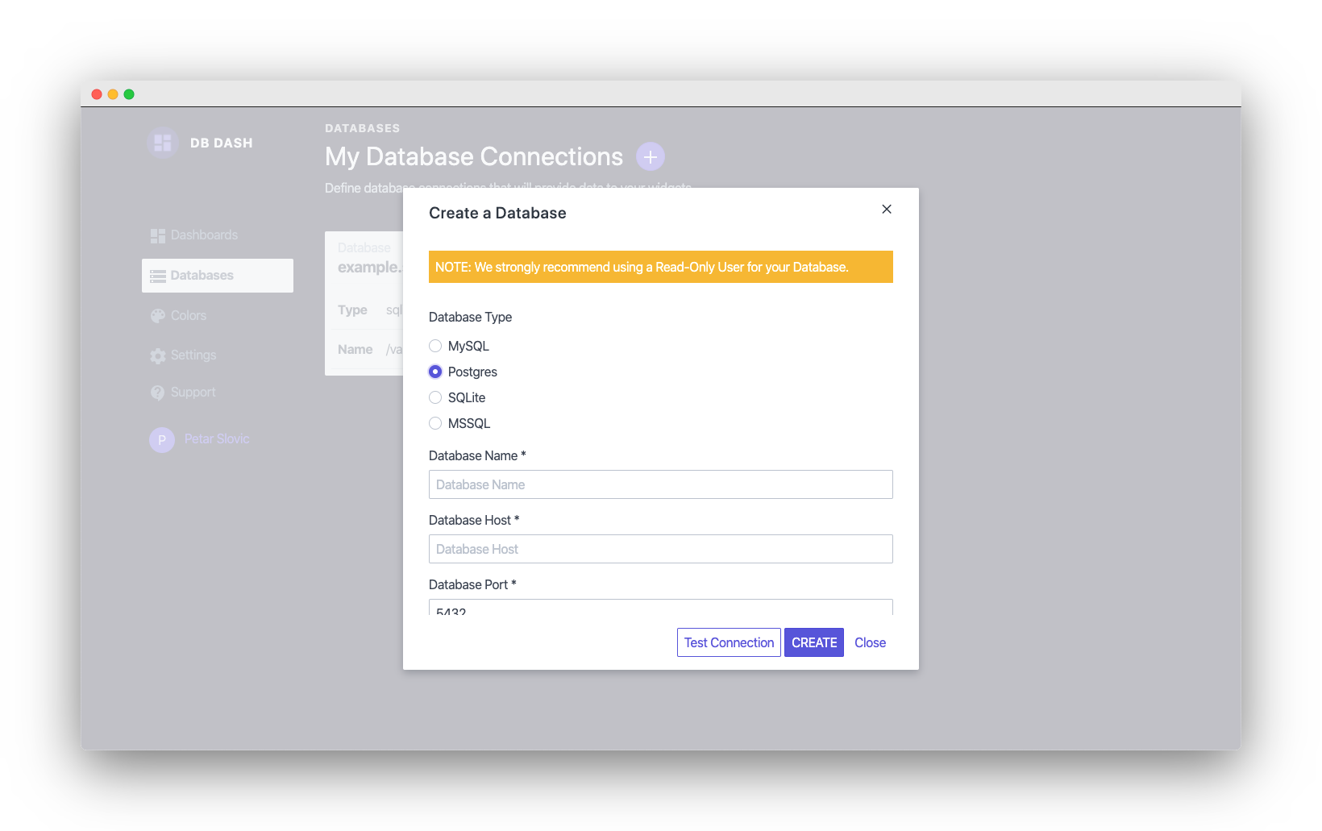The width and height of the screenshot is (1322, 831).
Task: Click the example database card behind dialog
Action: point(364,303)
